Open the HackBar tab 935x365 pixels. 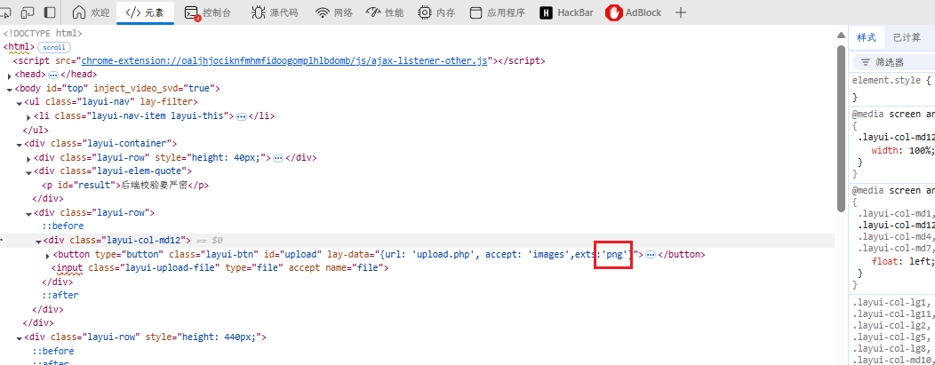point(566,12)
